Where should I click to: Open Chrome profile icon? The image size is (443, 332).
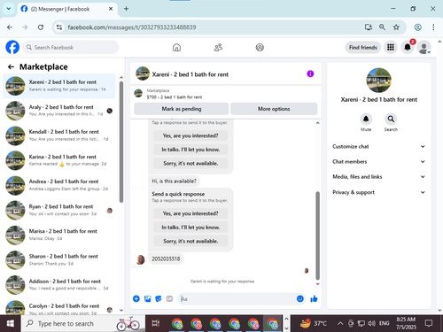tap(417, 27)
